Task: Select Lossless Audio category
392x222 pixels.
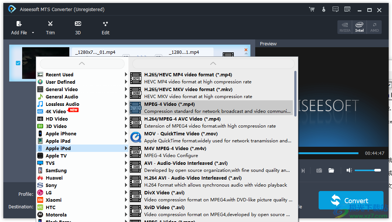Action: click(x=83, y=104)
